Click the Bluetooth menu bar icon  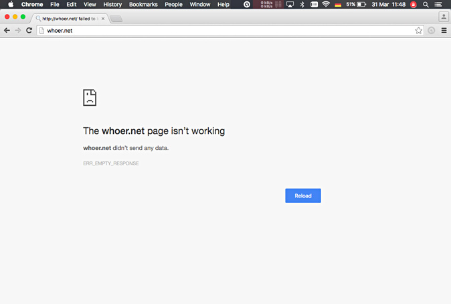(x=302, y=4)
